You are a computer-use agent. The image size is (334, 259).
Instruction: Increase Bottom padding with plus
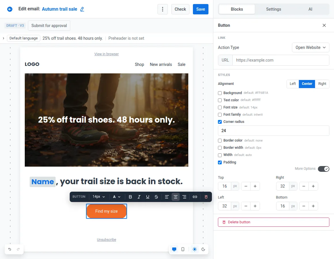click(313, 206)
